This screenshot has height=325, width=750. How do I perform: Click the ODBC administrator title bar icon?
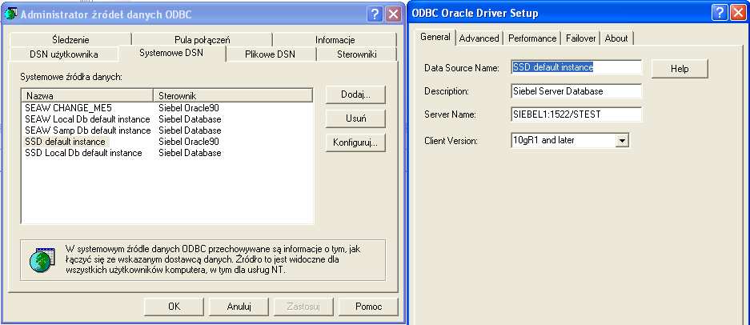tap(10, 14)
